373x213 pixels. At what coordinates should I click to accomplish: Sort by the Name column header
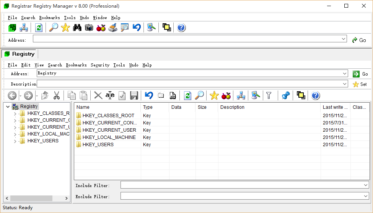(x=108, y=107)
